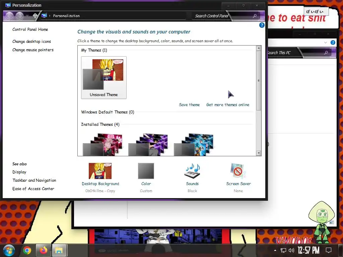Click the Installed Themes (4) group header
This screenshot has height=257, width=343.
coord(100,124)
